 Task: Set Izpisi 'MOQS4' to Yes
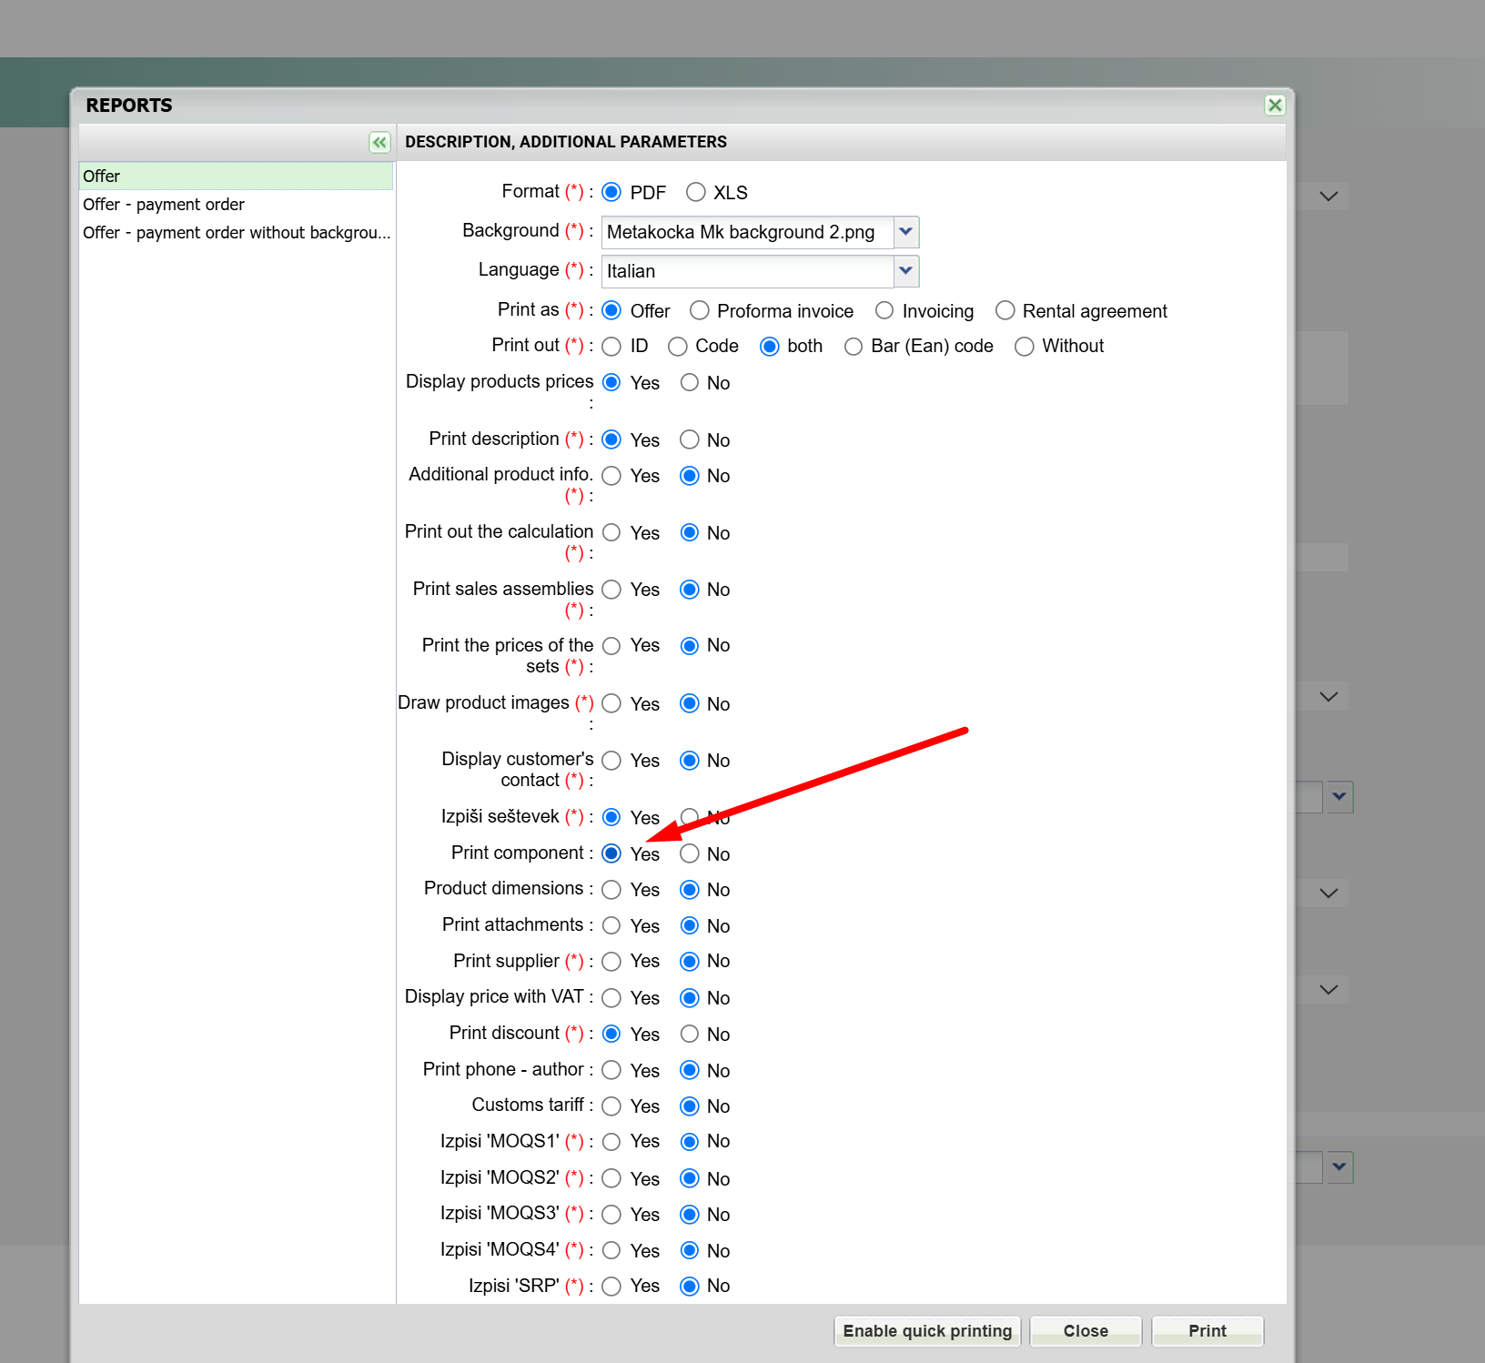(x=611, y=1250)
